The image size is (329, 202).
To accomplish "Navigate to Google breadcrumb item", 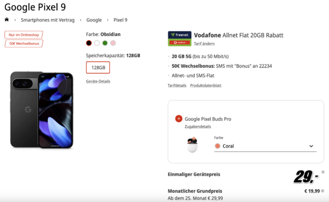I will pyautogui.click(x=94, y=20).
